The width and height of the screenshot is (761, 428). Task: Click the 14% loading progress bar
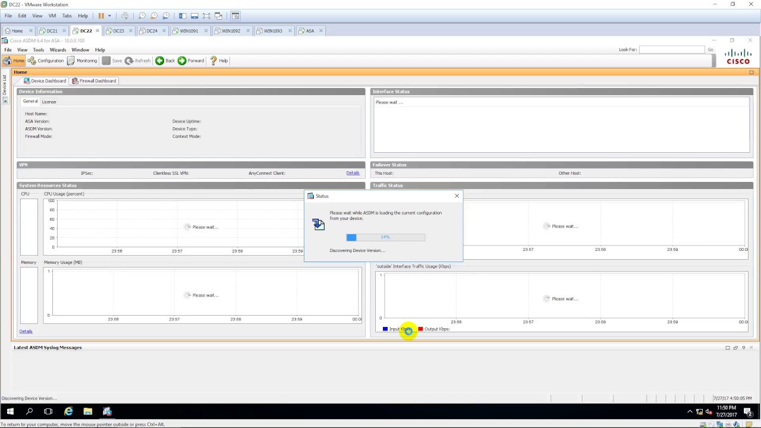click(x=386, y=237)
